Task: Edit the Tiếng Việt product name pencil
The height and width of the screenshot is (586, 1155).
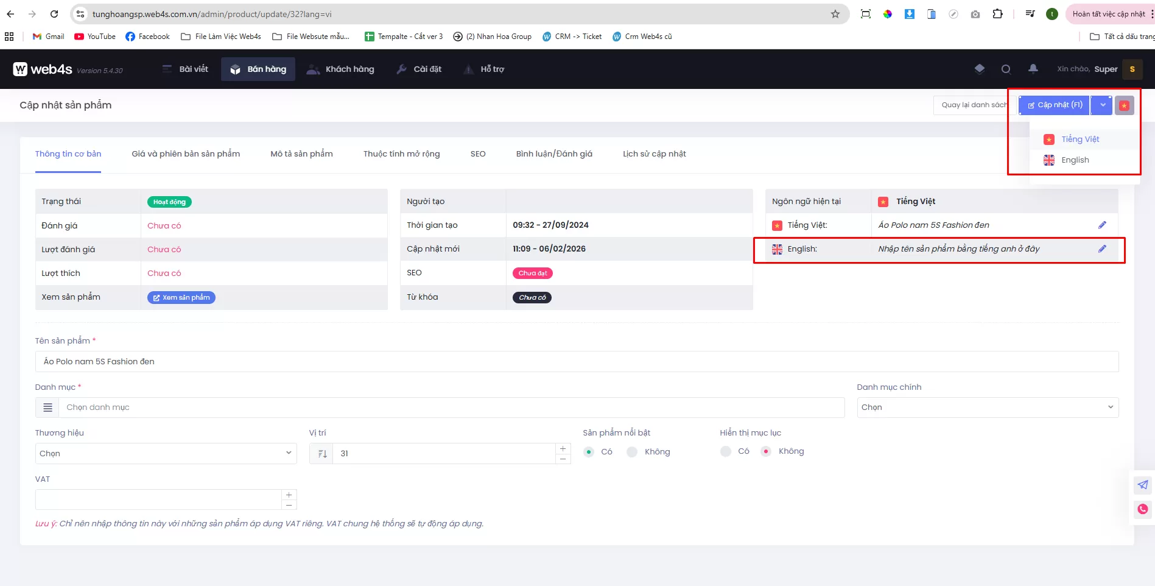Action: point(1102,225)
